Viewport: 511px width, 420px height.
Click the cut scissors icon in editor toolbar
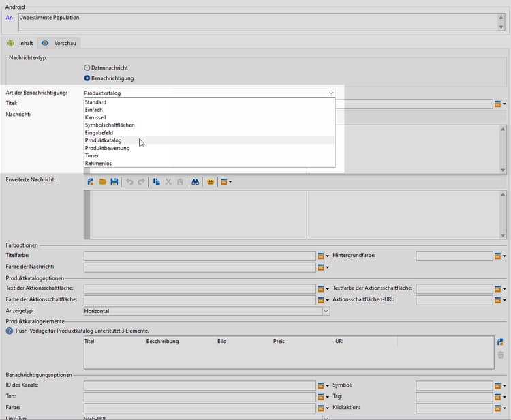tap(168, 182)
